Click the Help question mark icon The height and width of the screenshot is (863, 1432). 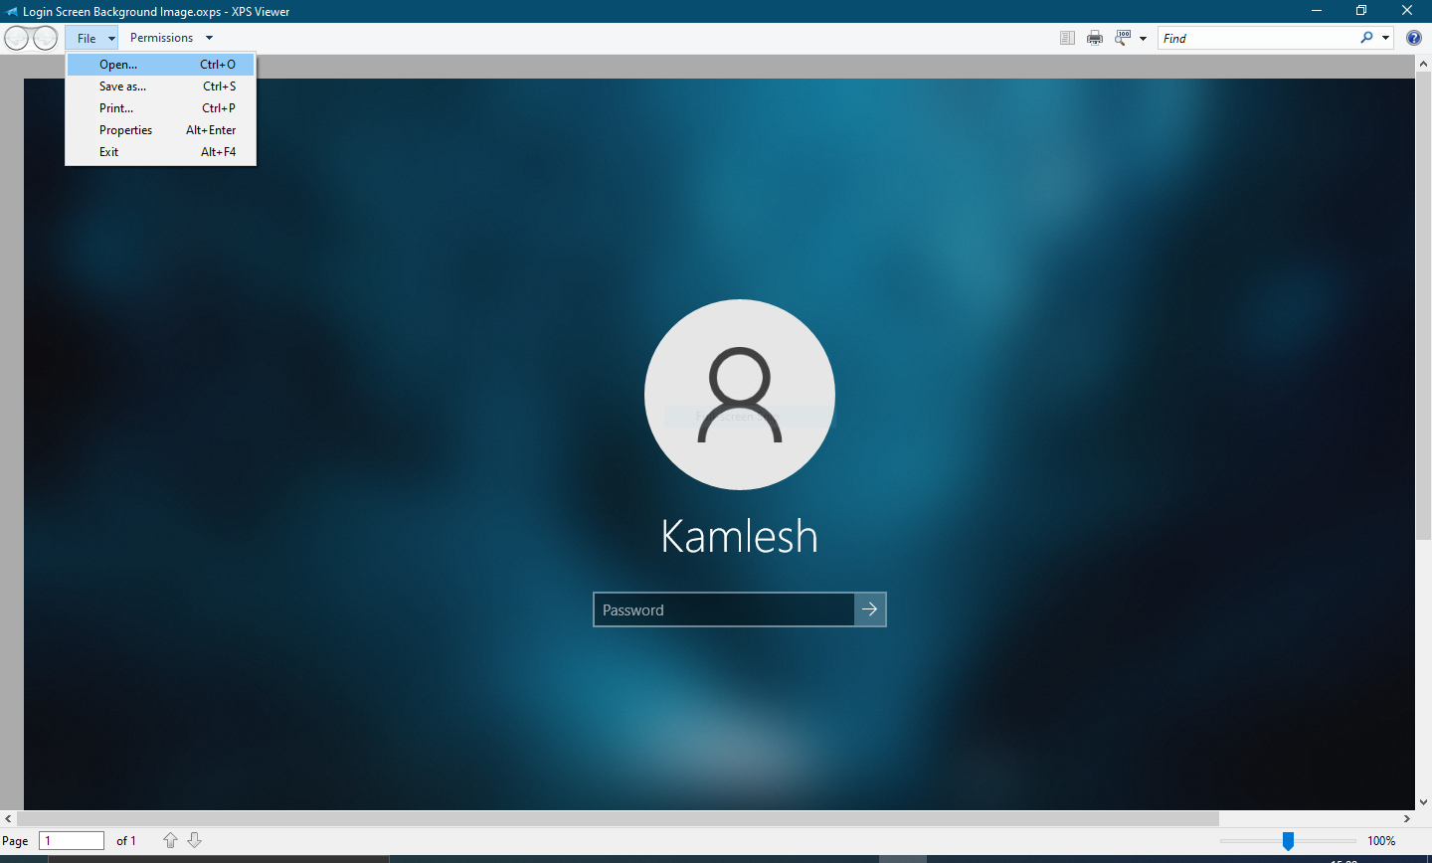pyautogui.click(x=1413, y=37)
